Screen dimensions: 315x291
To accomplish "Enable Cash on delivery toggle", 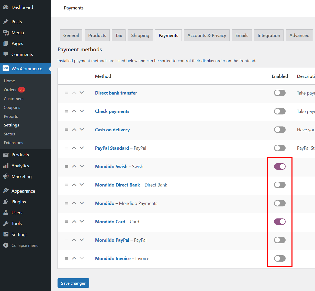I will pos(280,130).
